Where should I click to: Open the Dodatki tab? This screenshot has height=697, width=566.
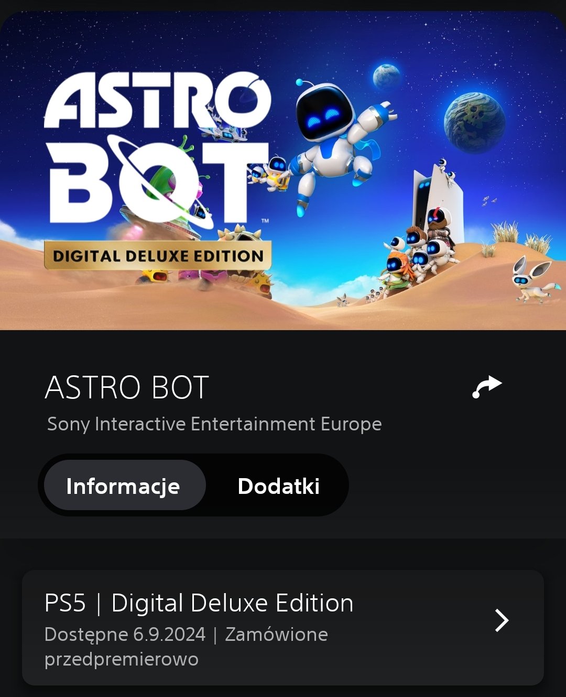pos(278,486)
